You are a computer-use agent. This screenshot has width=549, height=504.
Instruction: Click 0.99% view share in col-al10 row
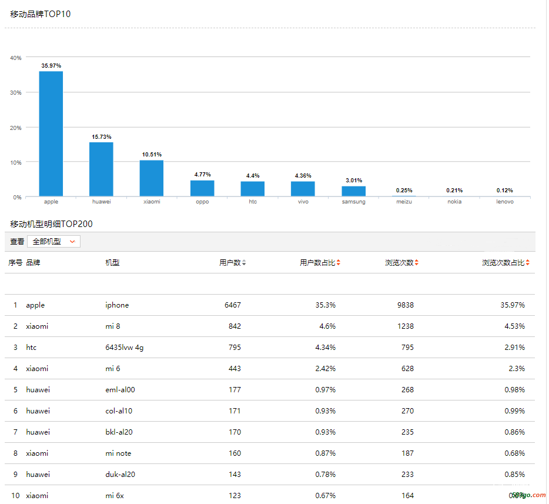[515, 411]
